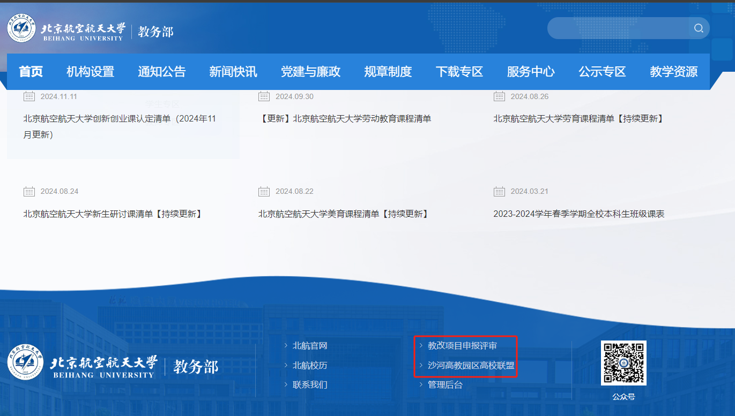Open the 管理后台 footer link
This screenshot has height=416, width=735.
pos(445,385)
